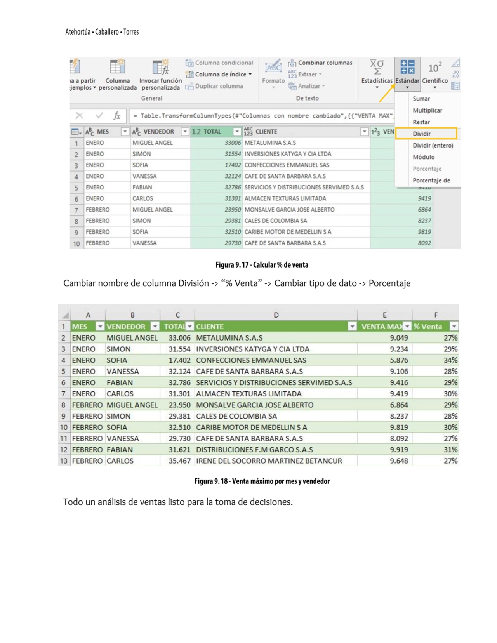Screen dimensions: 497x643
Task: Click the Científico 10² icon
Action: [x=435, y=68]
